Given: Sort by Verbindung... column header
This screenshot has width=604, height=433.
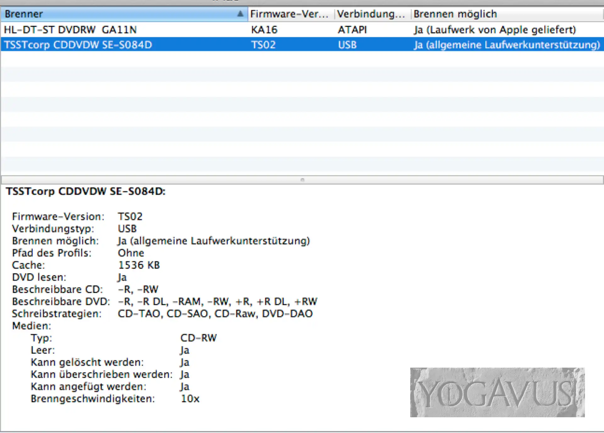Looking at the screenshot, I should click(x=371, y=14).
